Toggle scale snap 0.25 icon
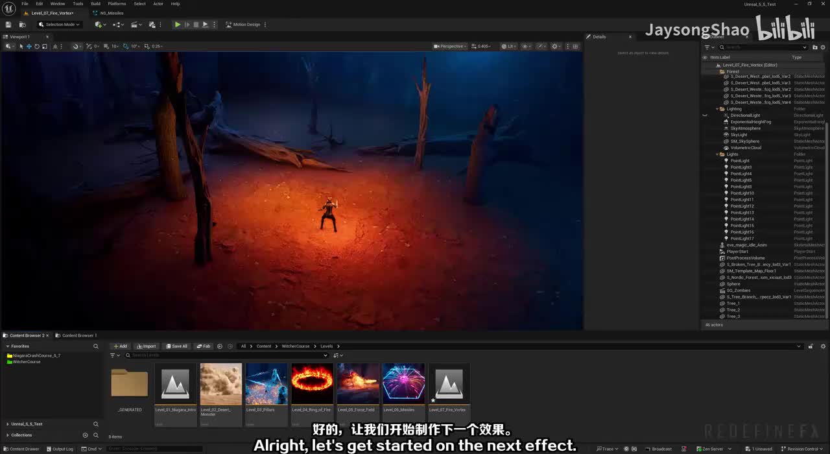The width and height of the screenshot is (830, 454). (x=147, y=46)
